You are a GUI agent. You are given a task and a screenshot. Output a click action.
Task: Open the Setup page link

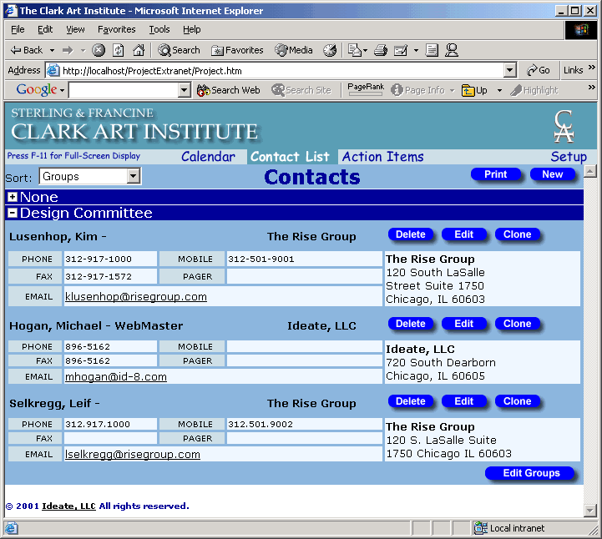coord(569,157)
